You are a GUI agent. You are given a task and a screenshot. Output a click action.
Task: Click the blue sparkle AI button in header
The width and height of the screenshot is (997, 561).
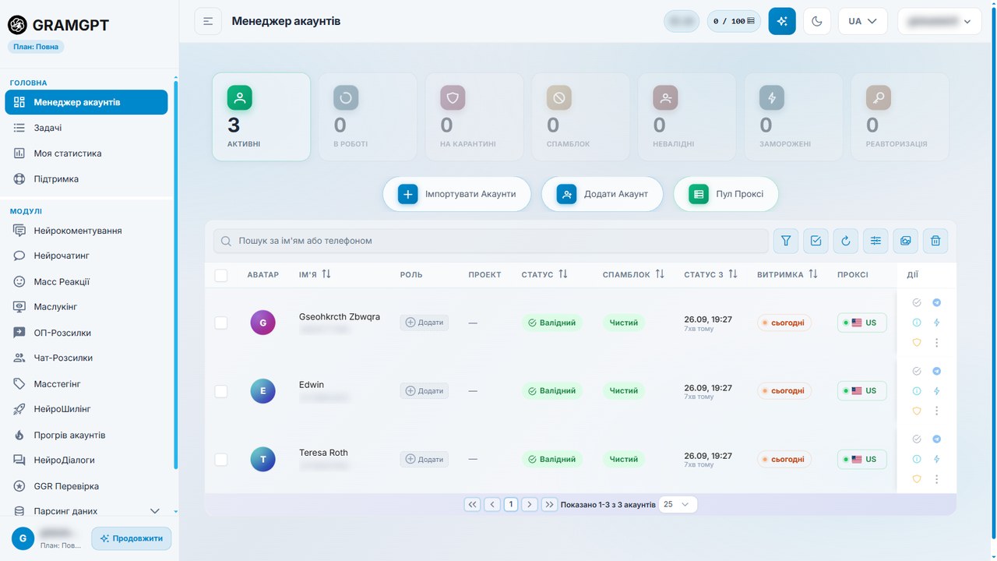pos(782,21)
